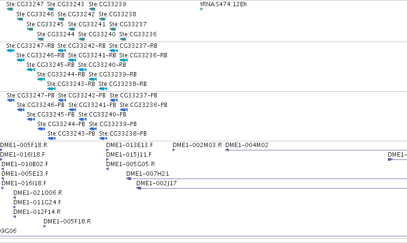
Task: Select the Ste:CG33244 gene feature
Action: [x=40, y=39]
